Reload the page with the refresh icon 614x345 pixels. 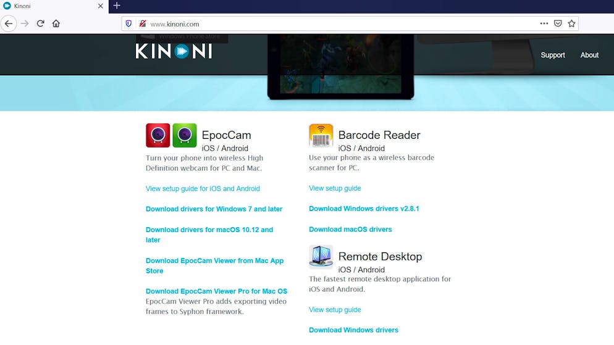[x=40, y=23]
